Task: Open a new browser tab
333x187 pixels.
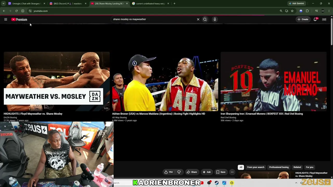Action: tap(174, 4)
